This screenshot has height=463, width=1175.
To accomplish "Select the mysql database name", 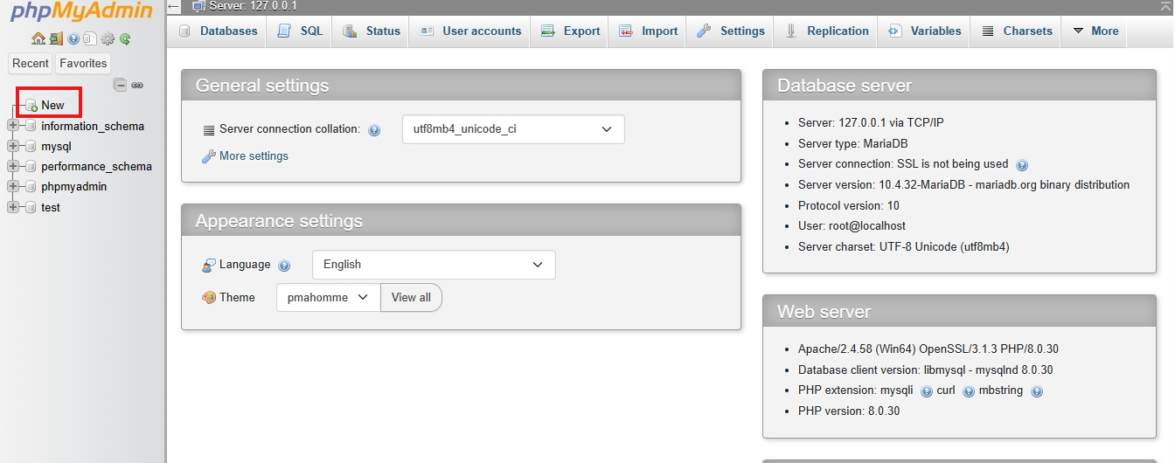I will 56,146.
